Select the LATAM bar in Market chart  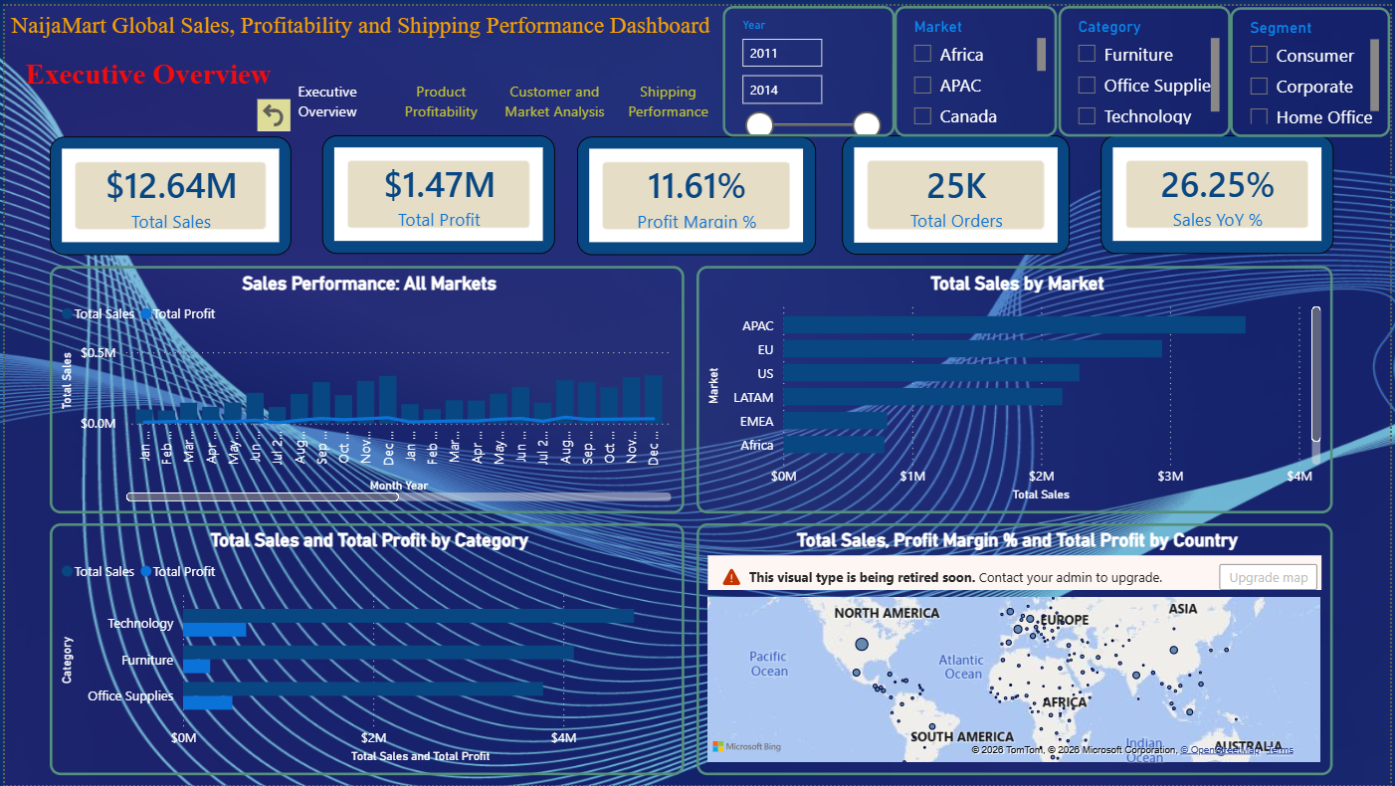click(x=922, y=397)
